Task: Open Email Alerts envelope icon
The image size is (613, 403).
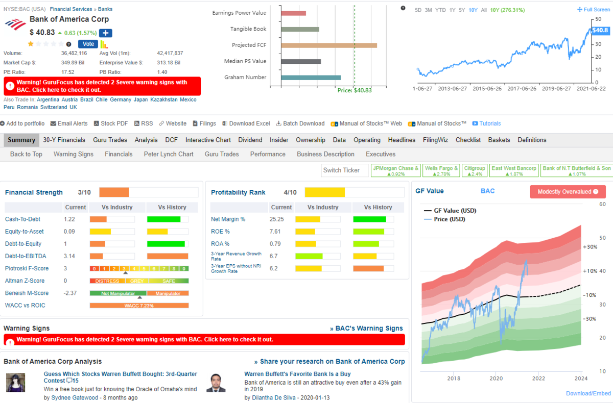Action: 53,123
